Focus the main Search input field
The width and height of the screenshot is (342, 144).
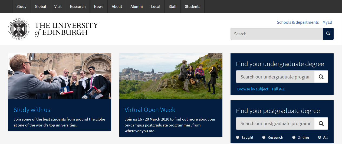pyautogui.click(x=277, y=34)
